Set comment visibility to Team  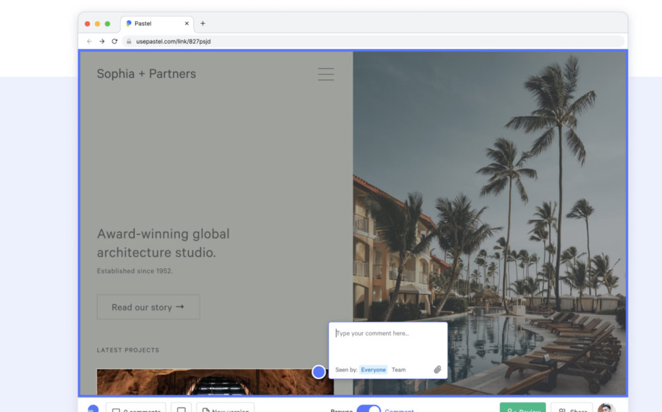(399, 370)
